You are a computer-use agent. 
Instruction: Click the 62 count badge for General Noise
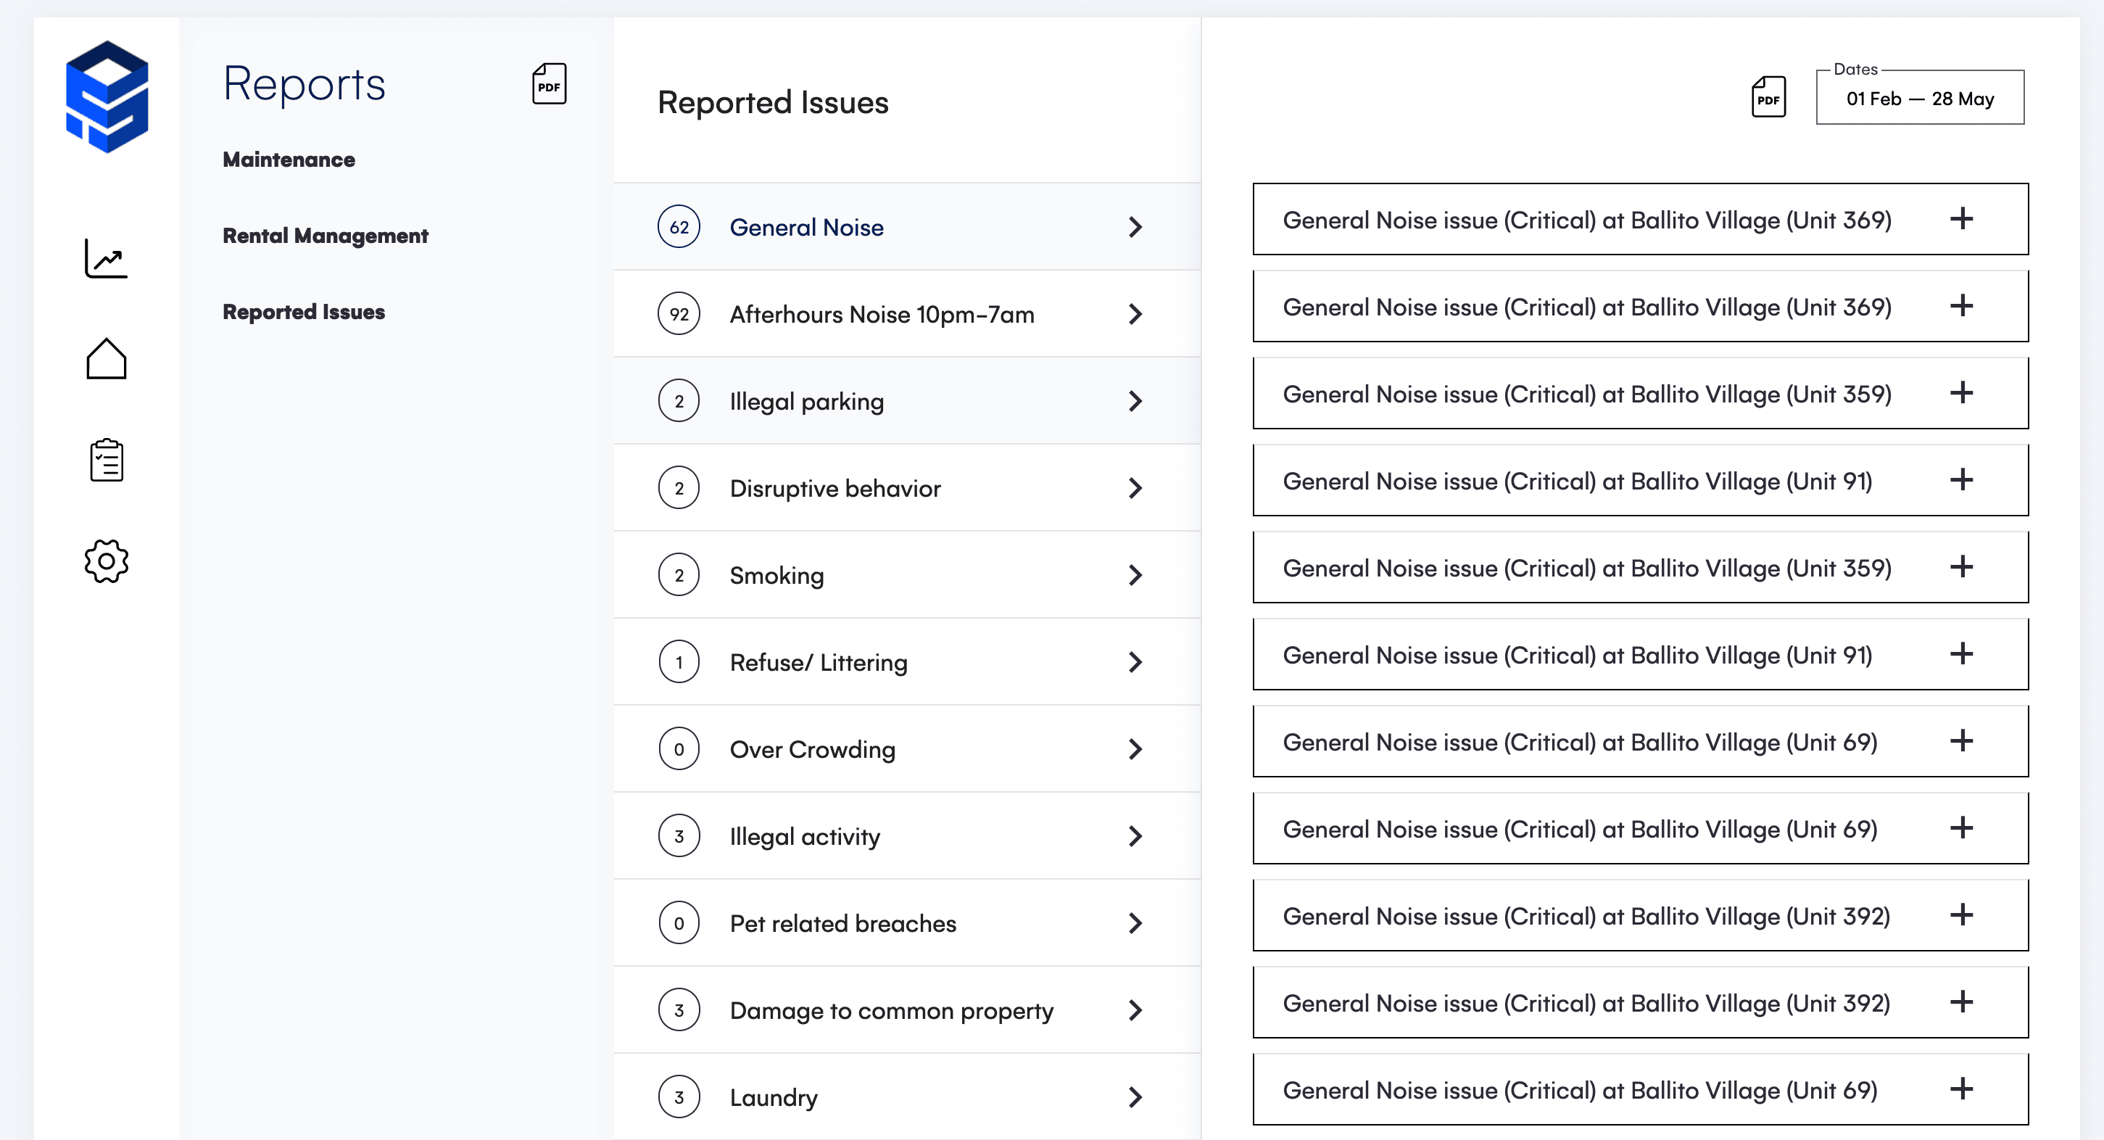[x=679, y=226]
